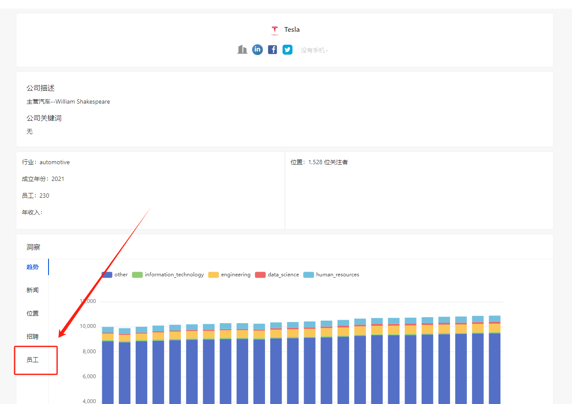
Task: Toggle the 'other' legend series
Action: pos(115,275)
